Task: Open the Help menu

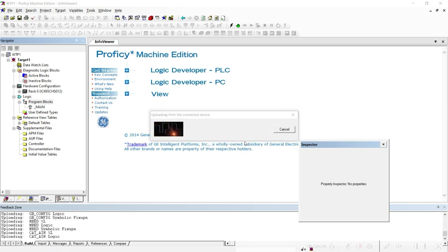Action: [x=118, y=10]
